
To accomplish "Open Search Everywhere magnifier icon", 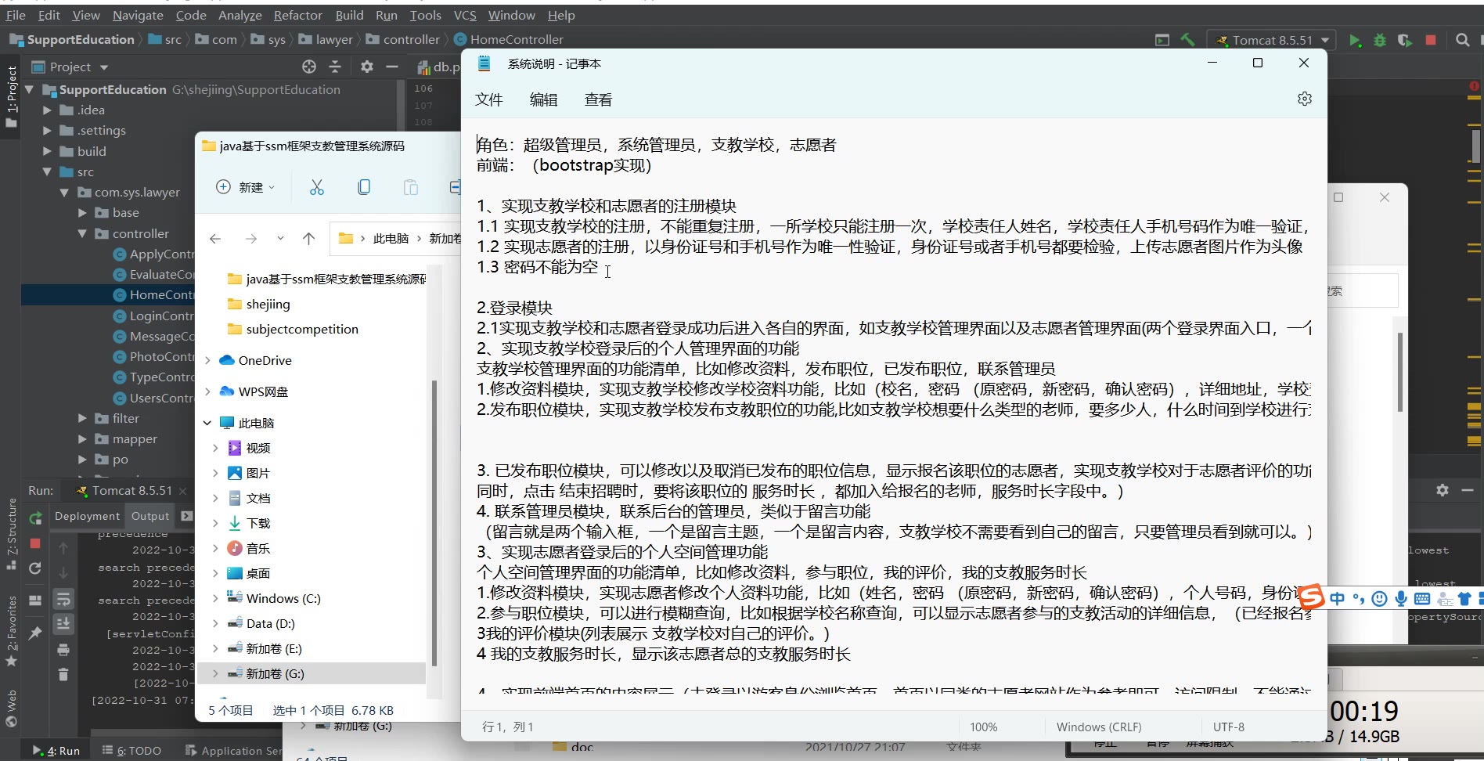I will tap(1462, 40).
